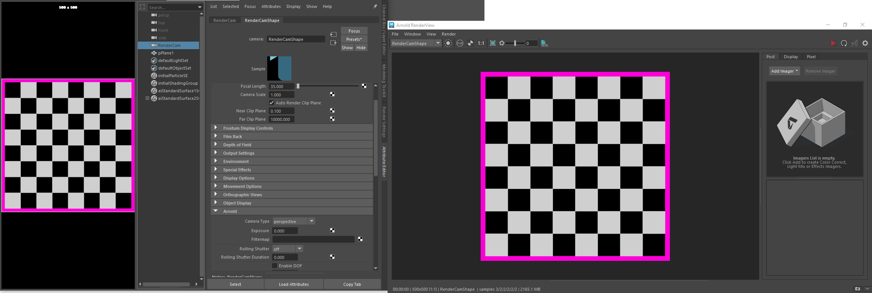This screenshot has width=872, height=293.
Task: Expand the Depth of Field section
Action: point(237,145)
